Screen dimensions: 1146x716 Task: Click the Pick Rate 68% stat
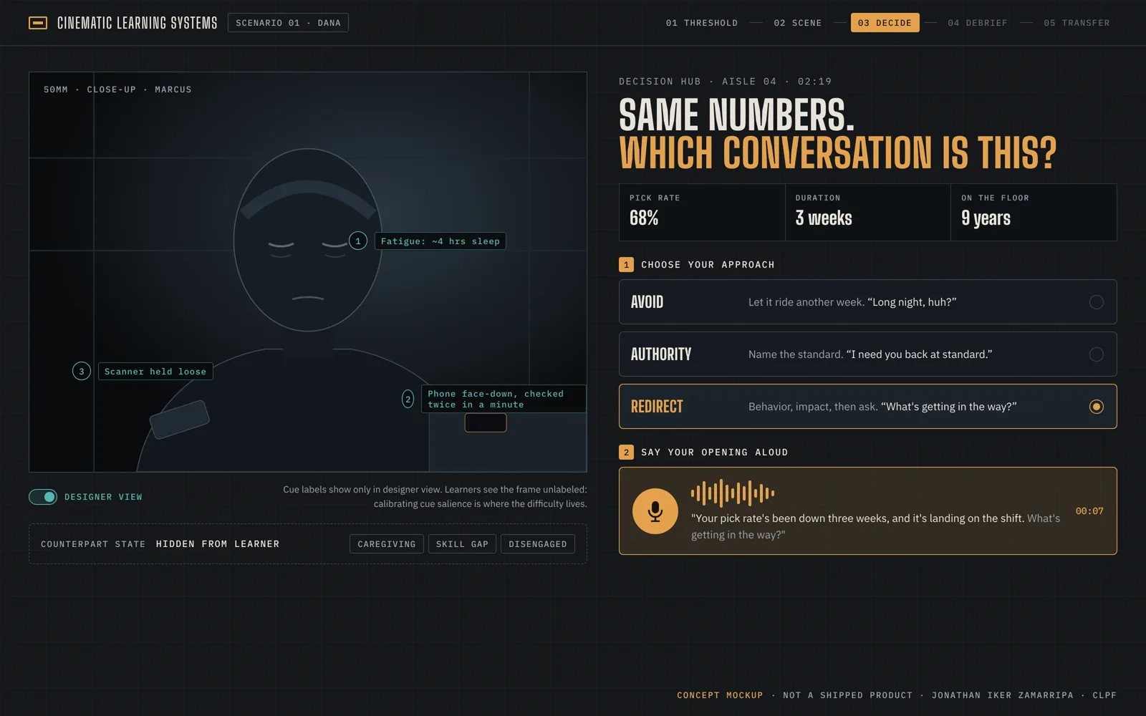pyautogui.click(x=702, y=212)
